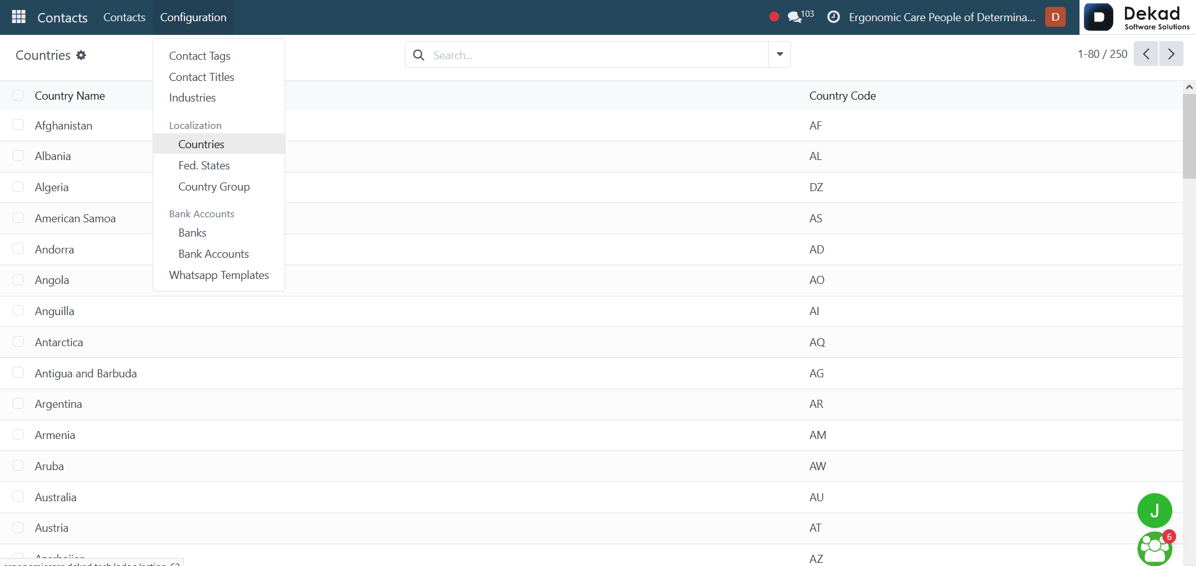Click the DZ country code cell
This screenshot has height=566, width=1196.
tap(816, 187)
